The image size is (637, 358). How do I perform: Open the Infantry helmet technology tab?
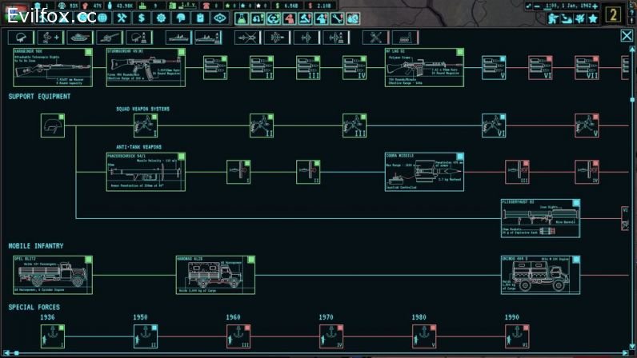point(21,37)
